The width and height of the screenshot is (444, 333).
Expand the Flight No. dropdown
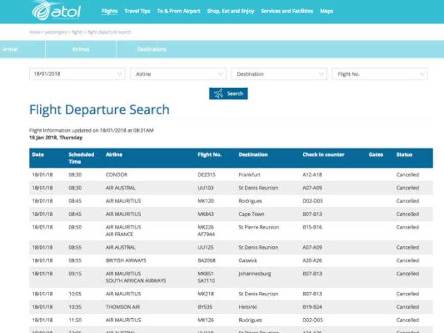(380, 74)
